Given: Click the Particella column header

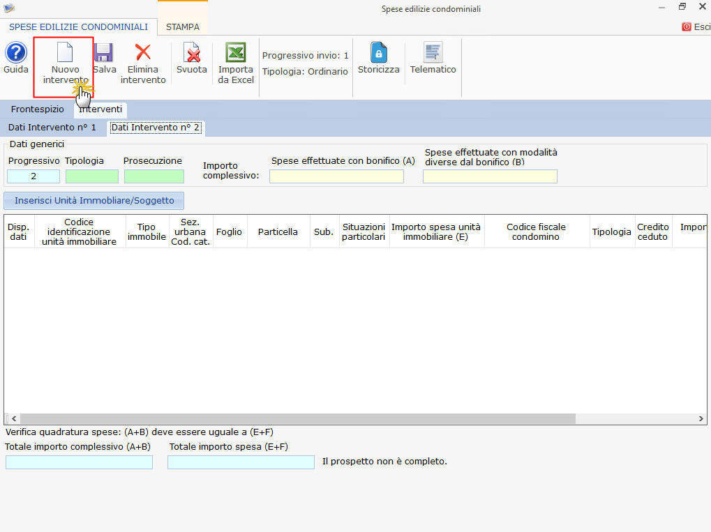Looking at the screenshot, I should pyautogui.click(x=278, y=231).
